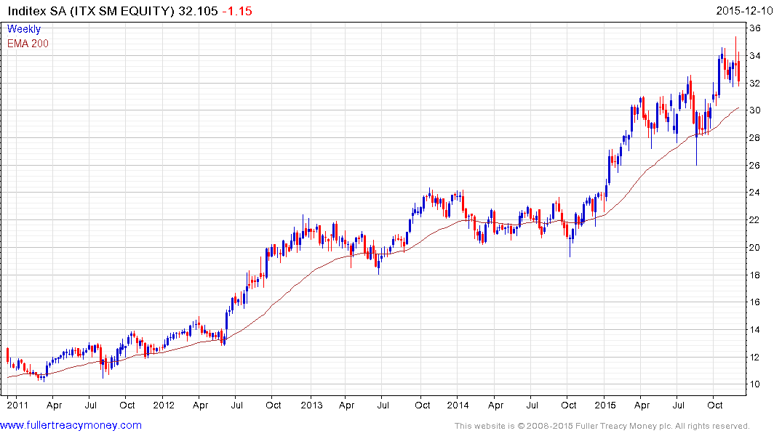Click the 32 y-axis label
The image size is (782, 436).
(x=754, y=84)
